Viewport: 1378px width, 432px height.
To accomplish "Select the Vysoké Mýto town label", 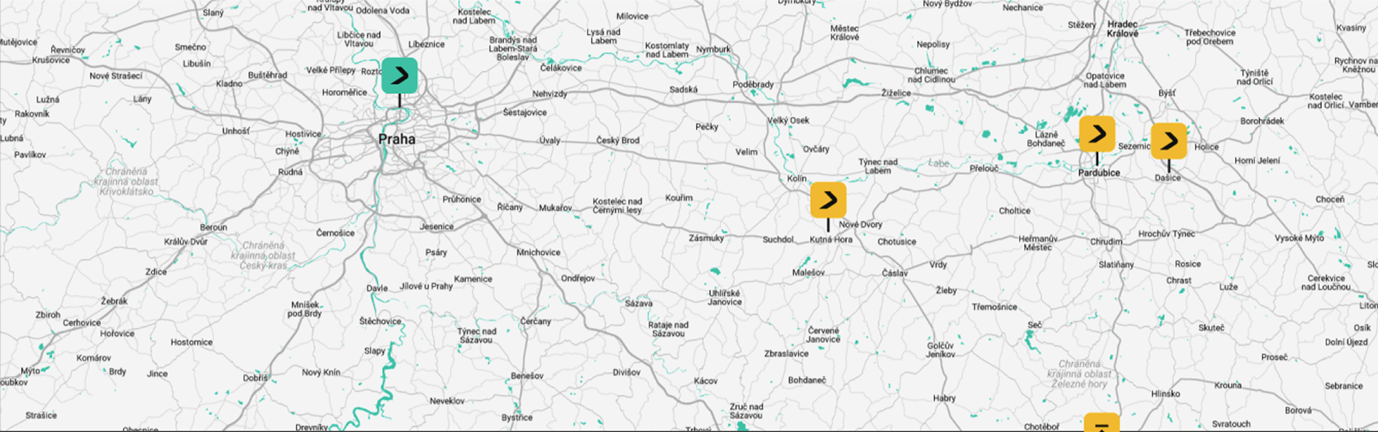I will pyautogui.click(x=1299, y=238).
